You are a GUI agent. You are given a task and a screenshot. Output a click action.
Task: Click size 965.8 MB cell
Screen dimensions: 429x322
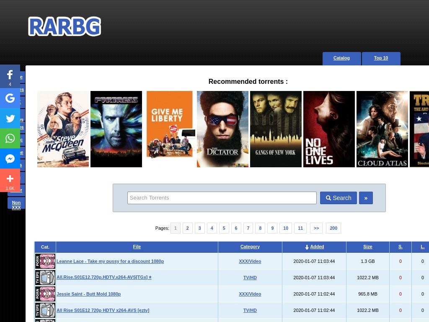pyautogui.click(x=368, y=294)
